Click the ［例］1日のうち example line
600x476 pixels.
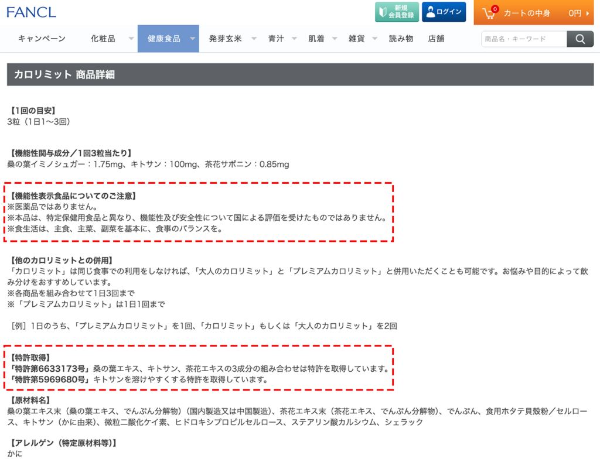click(x=204, y=326)
